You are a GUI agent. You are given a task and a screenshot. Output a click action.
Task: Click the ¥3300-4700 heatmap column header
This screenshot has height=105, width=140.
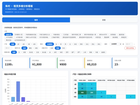coord(101,80)
